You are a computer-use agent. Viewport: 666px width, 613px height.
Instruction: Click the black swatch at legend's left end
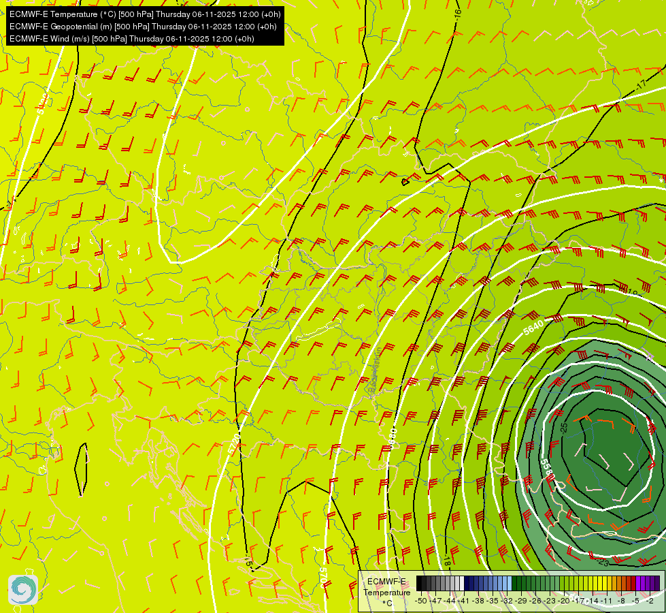[x=419, y=583]
